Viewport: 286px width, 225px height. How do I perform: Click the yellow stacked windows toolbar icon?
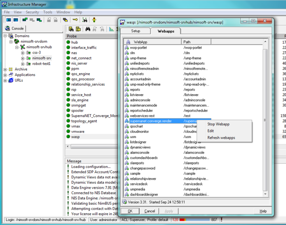click(x=65, y=20)
